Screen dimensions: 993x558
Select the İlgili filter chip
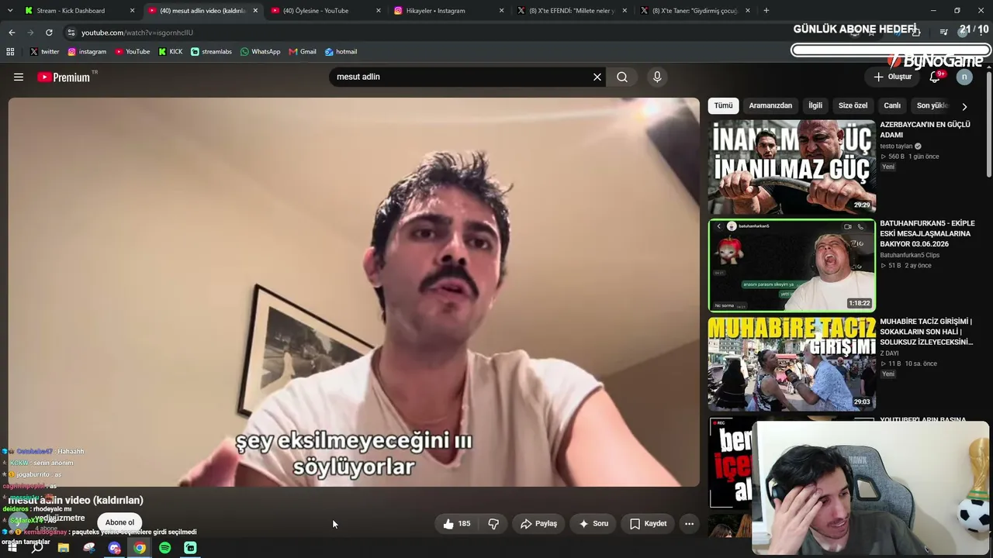(815, 105)
